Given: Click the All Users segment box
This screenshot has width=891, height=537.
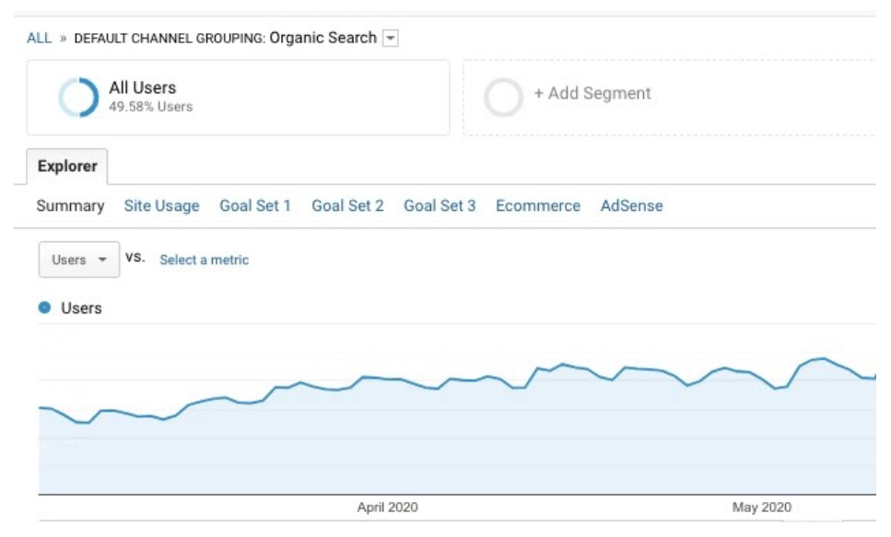Looking at the screenshot, I should (238, 98).
